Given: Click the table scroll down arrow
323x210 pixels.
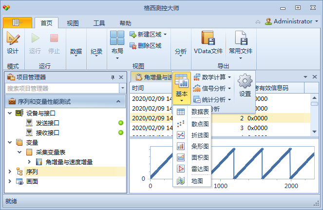Looking at the screenshot, I should [x=314, y=132].
